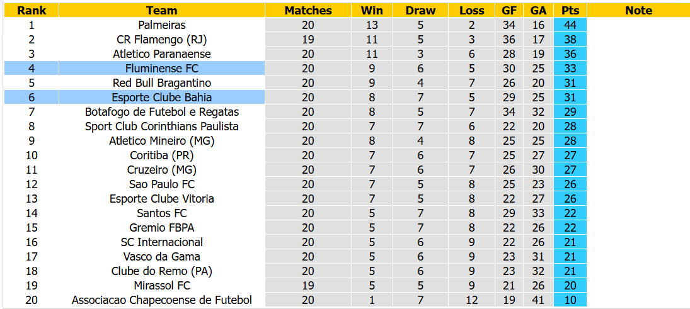Open CR Flamengo (RJ) team entry
The image size is (690, 309).
(162, 40)
